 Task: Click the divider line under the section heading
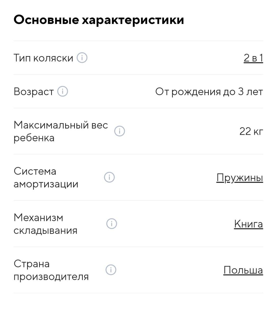[x=138, y=41]
